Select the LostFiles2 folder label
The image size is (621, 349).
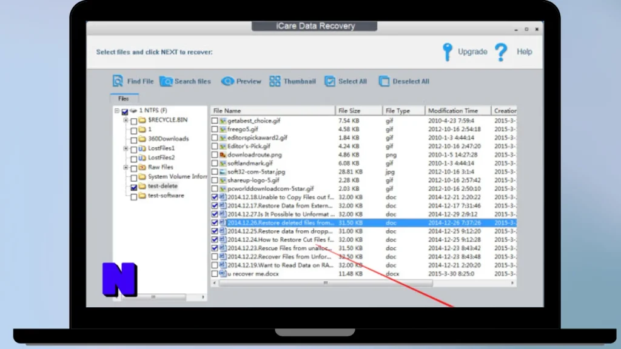161,158
